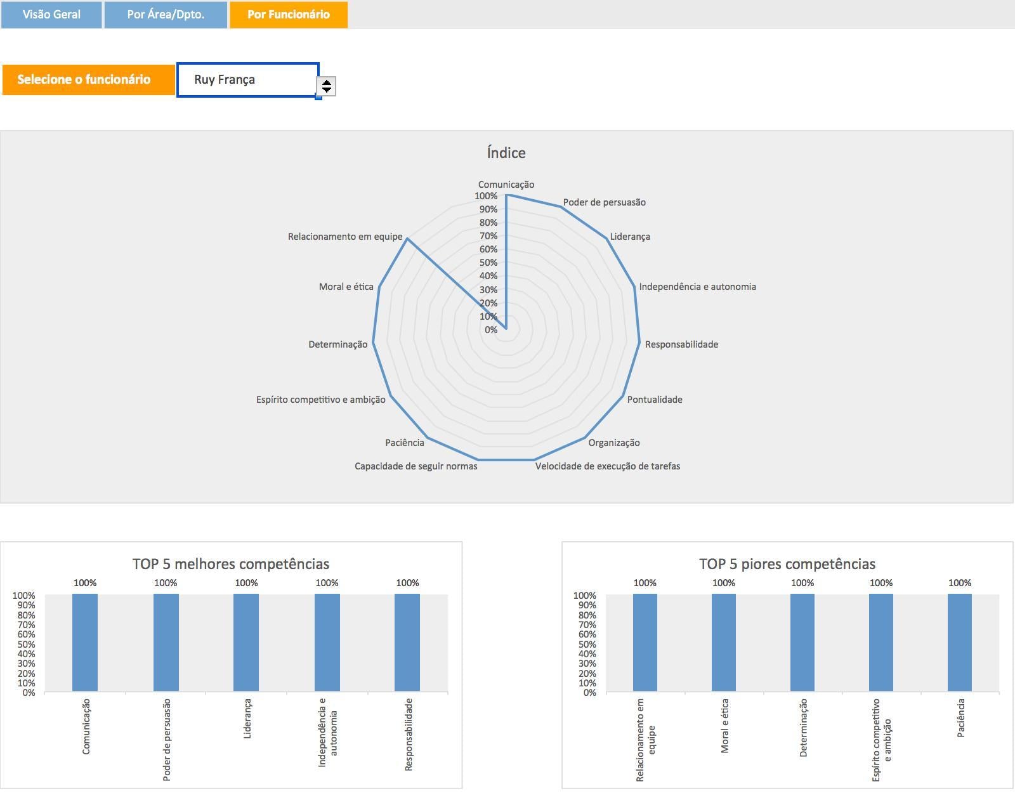
Task: Click the TOP 5 melhores competências title
Action: [231, 564]
